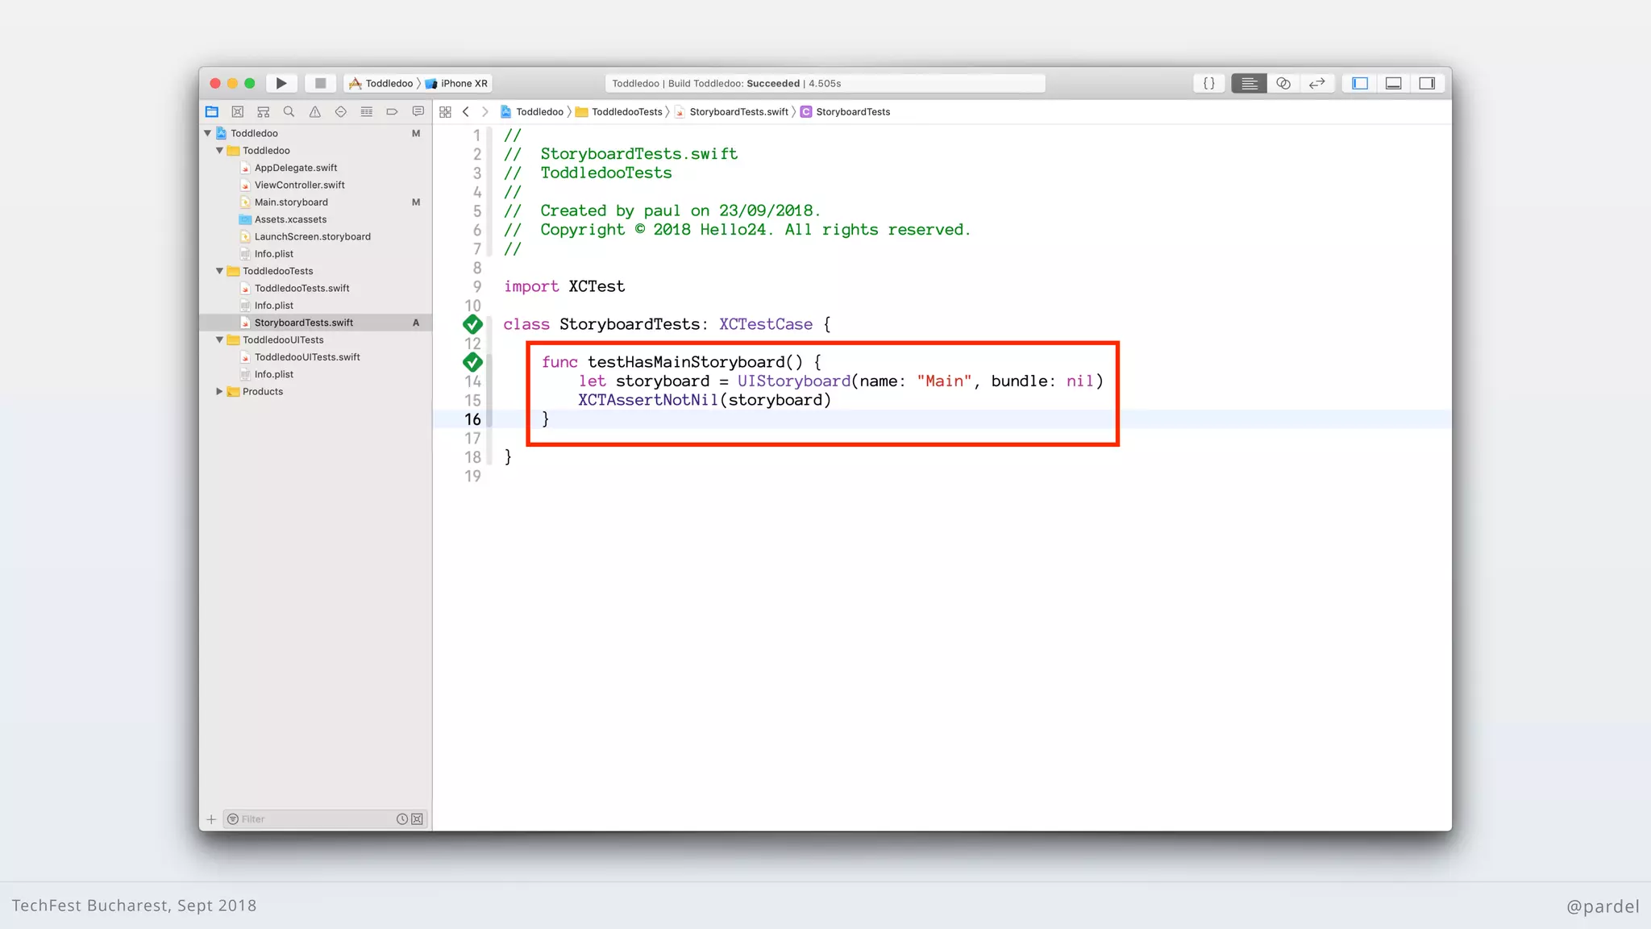Toggle the Navigator pane visibility
The height and width of the screenshot is (929, 1651).
tap(1360, 83)
